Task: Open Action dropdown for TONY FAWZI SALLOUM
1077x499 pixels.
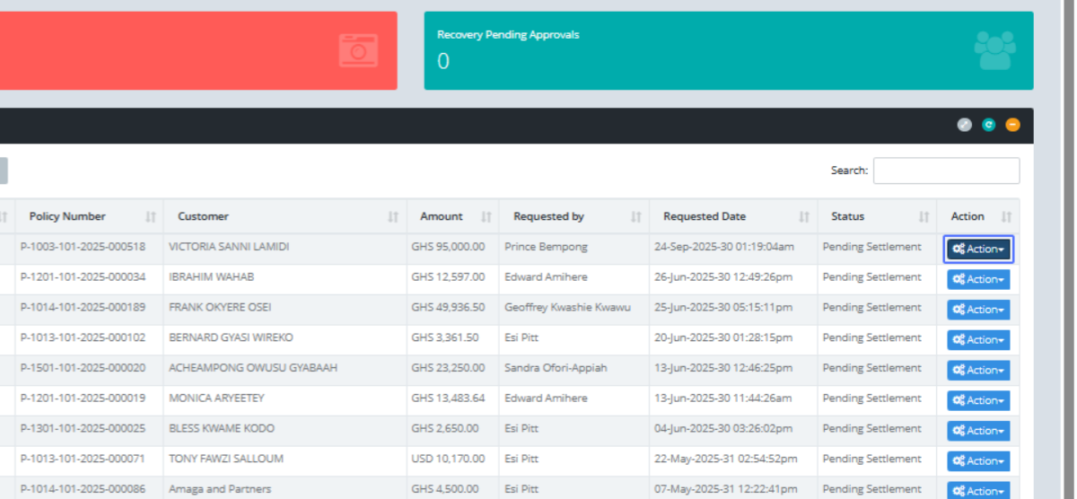Action: [x=978, y=461]
